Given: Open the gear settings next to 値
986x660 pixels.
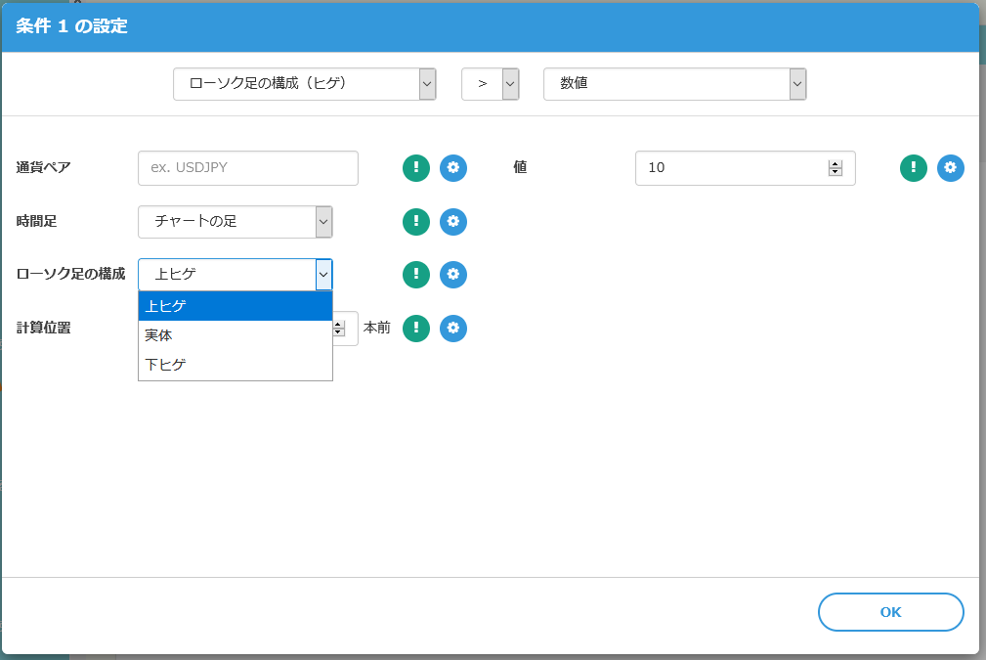Looking at the screenshot, I should 950,167.
